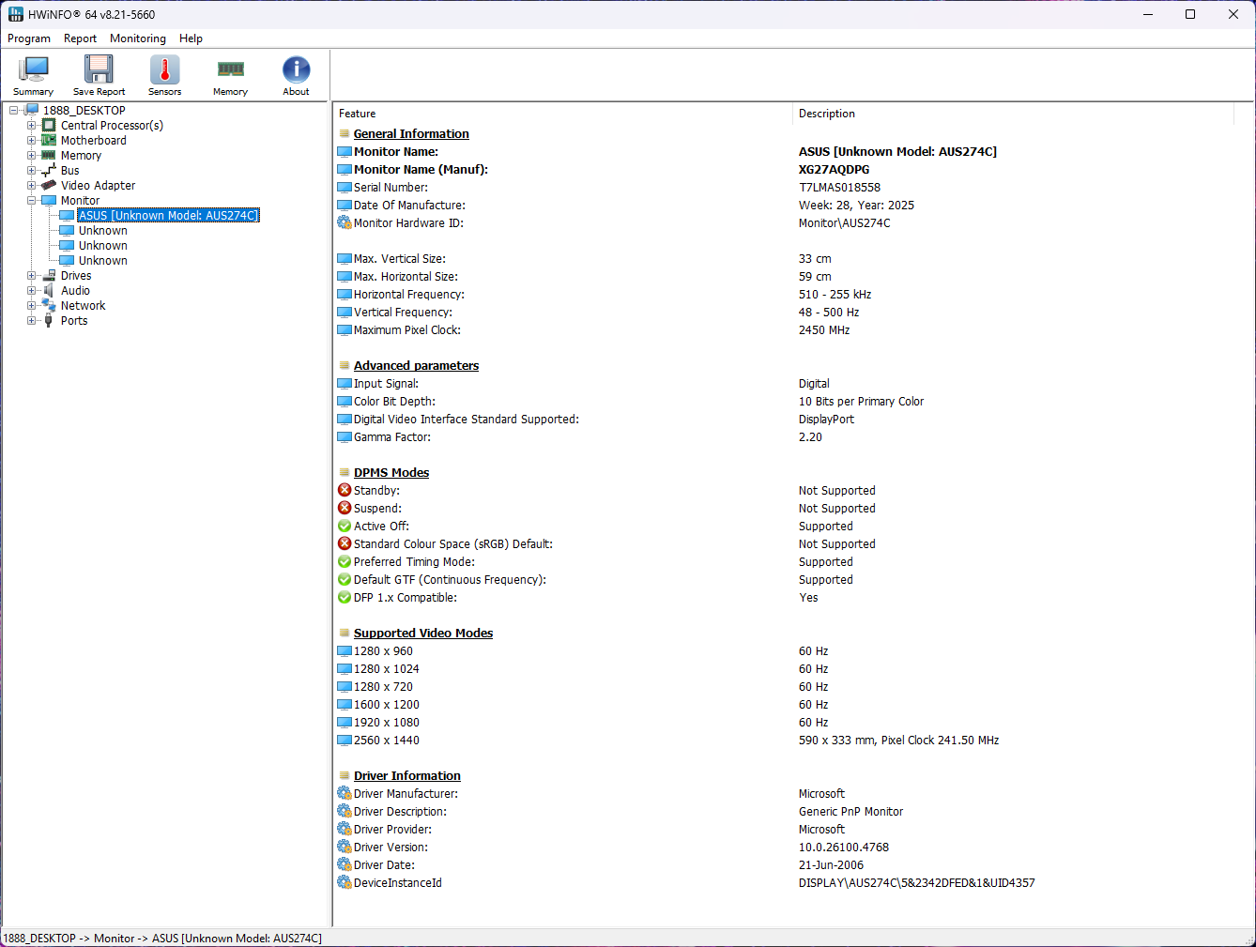Click the Audio speaker icon

point(49,290)
